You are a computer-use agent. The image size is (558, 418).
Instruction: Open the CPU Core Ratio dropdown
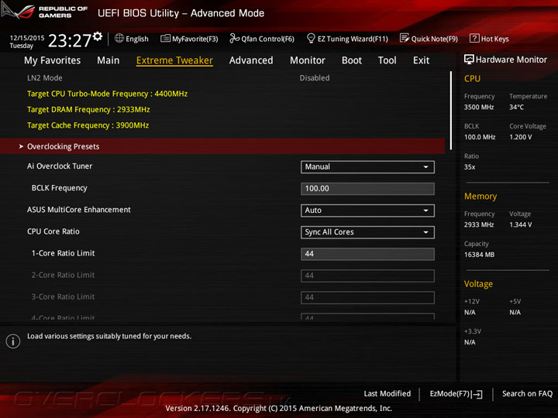pos(367,232)
